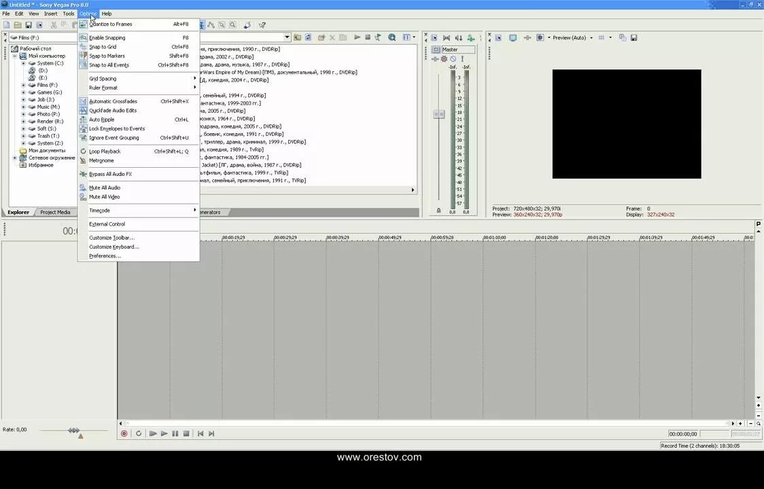
Task: Select the Explorer tab
Action: point(18,213)
